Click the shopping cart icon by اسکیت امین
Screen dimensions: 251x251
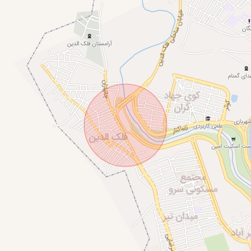tap(233, 139)
